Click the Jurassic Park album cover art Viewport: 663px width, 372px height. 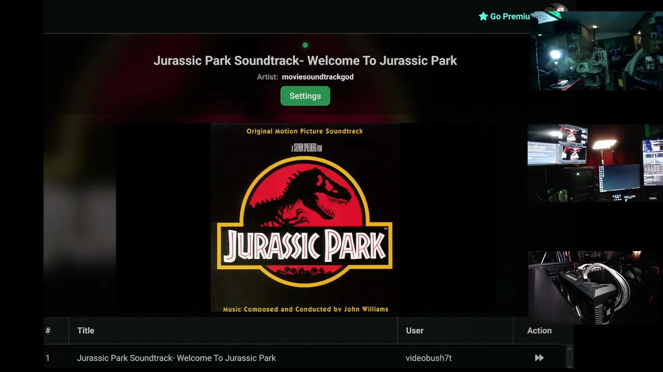(305, 218)
